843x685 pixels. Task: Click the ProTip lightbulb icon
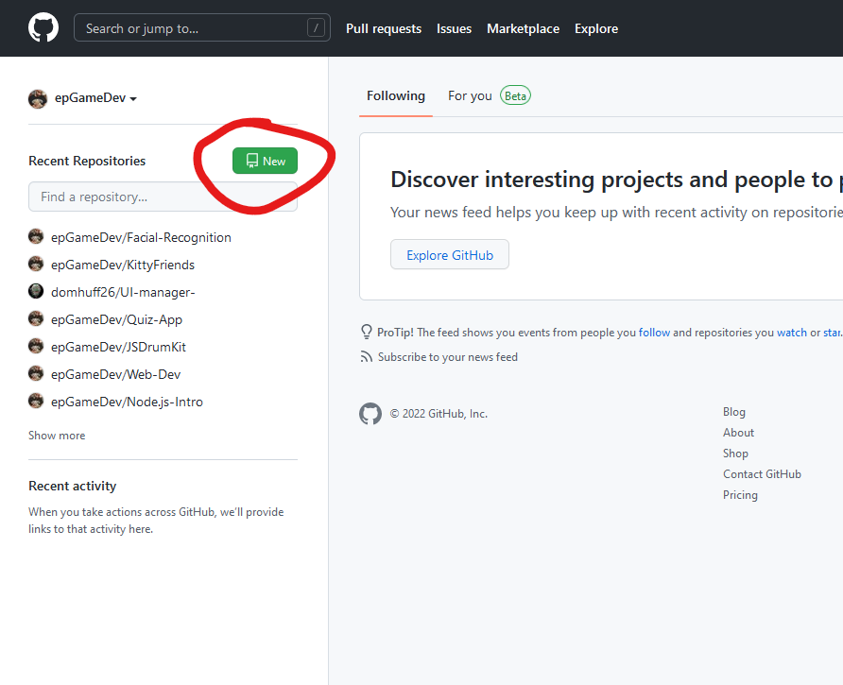point(366,332)
